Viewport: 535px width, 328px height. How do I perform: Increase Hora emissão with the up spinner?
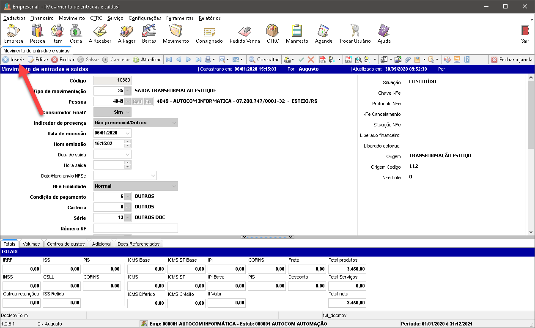[128, 142]
